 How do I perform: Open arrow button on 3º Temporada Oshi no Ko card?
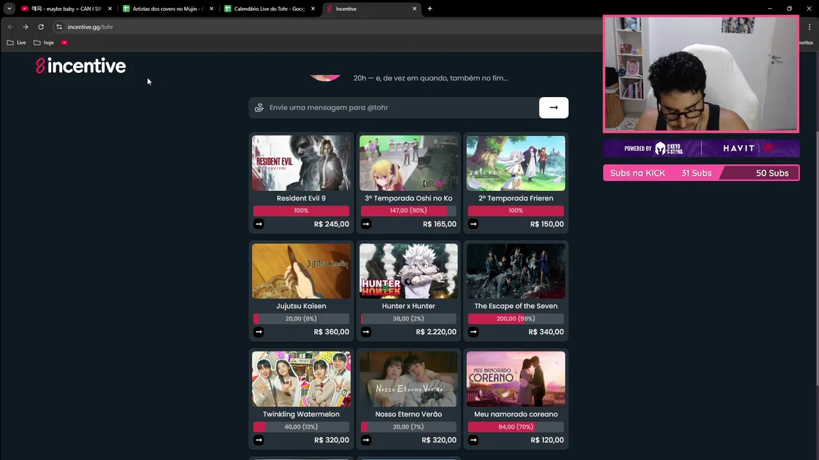366,224
